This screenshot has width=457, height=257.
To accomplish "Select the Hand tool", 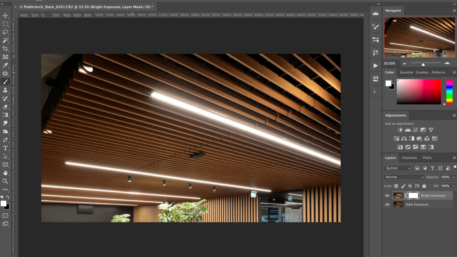I will pos(5,173).
